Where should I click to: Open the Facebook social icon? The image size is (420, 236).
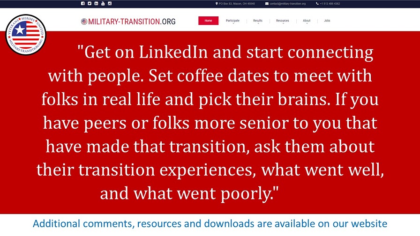click(83, 4)
